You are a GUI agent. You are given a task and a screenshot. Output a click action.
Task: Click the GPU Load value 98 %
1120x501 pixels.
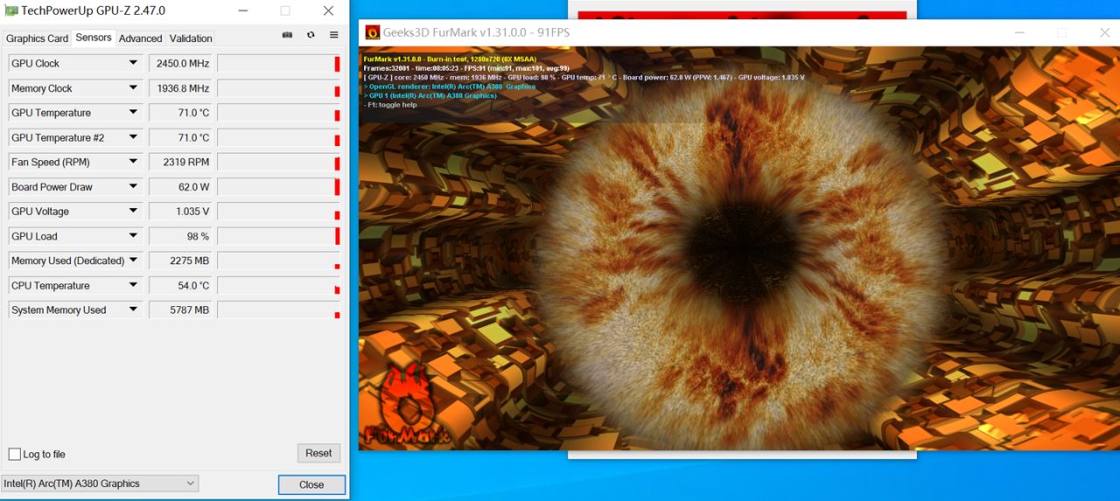180,236
